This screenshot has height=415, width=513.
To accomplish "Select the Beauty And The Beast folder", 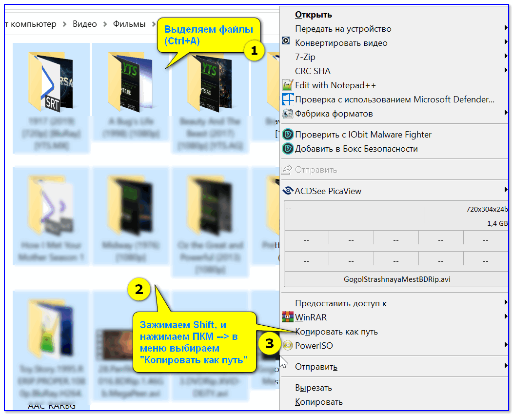I will click(x=210, y=98).
